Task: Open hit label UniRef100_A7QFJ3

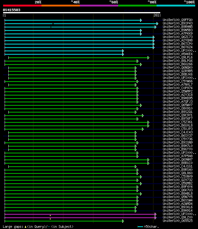Action: tap(178, 102)
